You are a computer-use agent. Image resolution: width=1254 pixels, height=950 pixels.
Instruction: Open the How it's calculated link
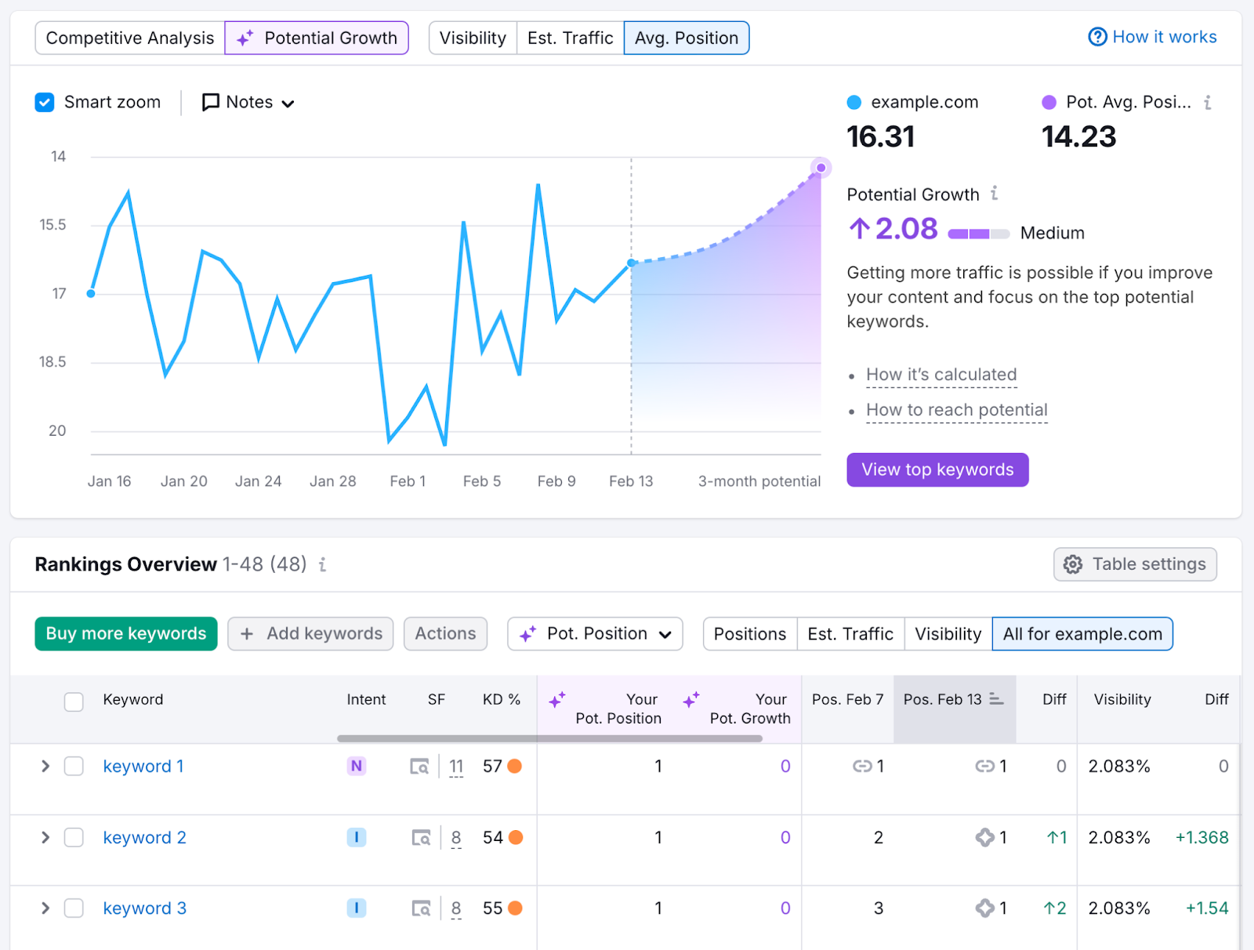(x=940, y=375)
